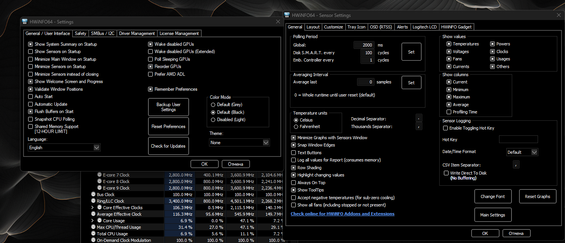Image resolution: width=565 pixels, height=243 pixels.
Task: Click the Reset Preferences button
Action: click(169, 126)
